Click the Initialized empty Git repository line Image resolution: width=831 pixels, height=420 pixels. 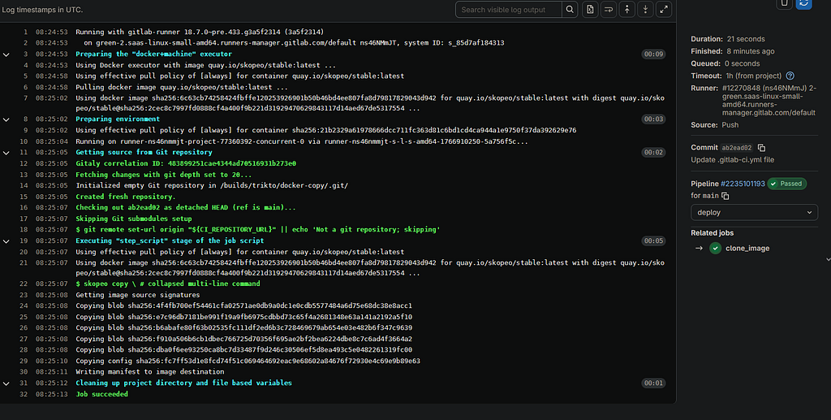coord(212,185)
